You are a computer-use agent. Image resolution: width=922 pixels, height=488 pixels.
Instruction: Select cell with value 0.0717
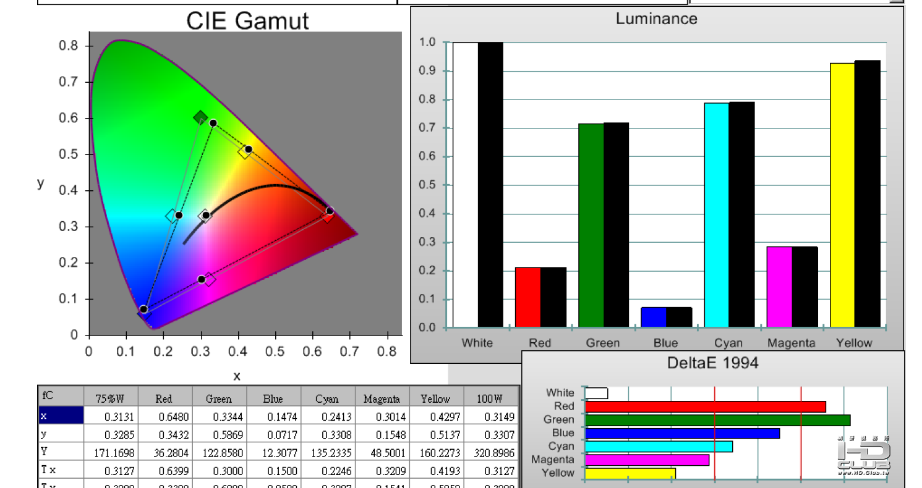(x=274, y=434)
